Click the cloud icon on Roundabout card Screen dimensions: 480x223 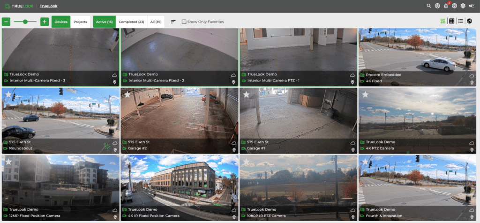pyautogui.click(x=115, y=143)
